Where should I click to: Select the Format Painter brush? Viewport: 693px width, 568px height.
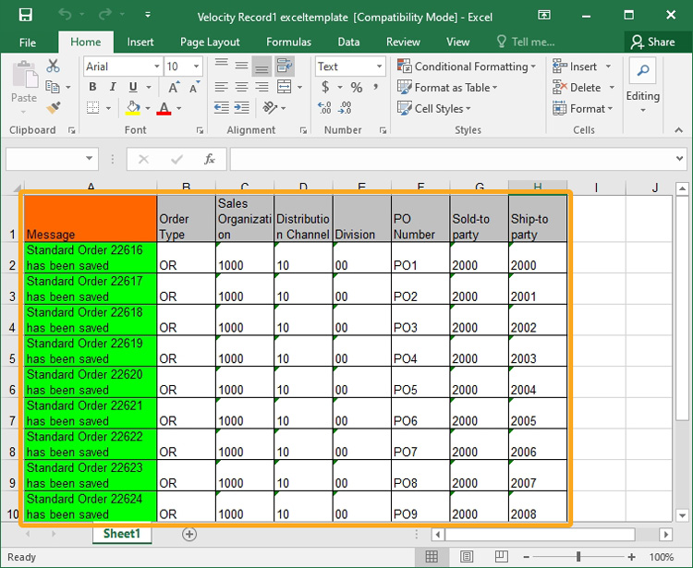click(x=54, y=108)
